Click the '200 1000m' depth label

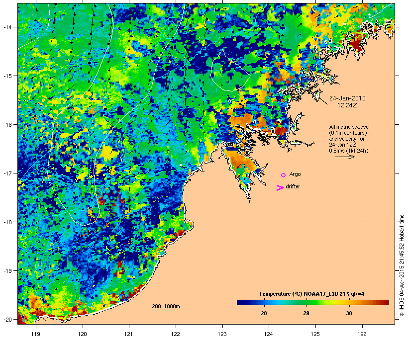(x=166, y=306)
